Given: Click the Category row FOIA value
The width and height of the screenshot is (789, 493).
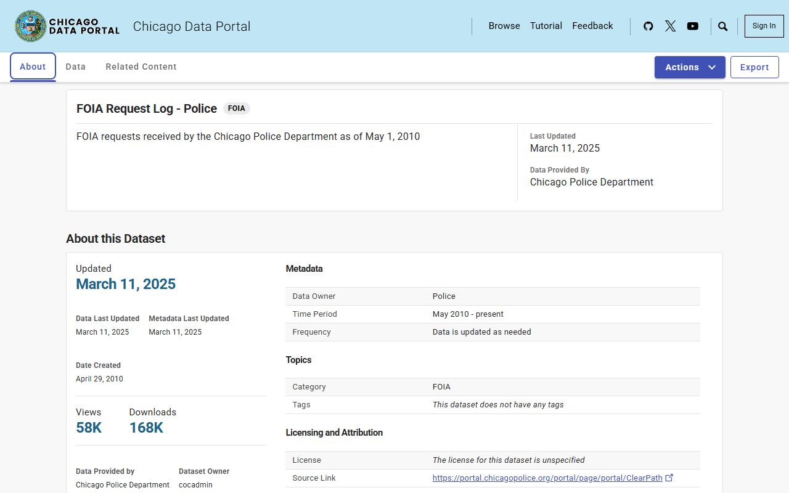Looking at the screenshot, I should click(x=441, y=387).
